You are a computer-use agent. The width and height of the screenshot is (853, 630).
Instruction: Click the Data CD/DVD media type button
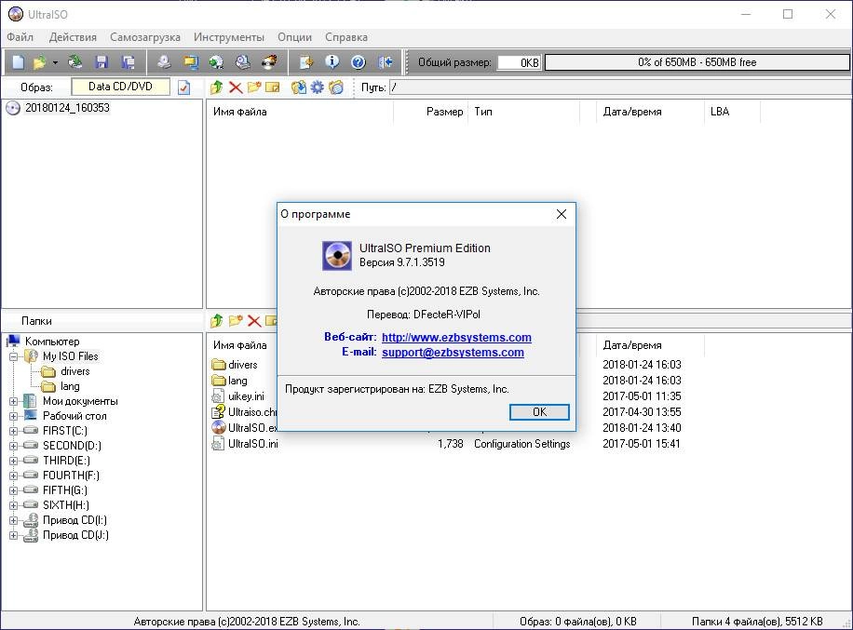click(120, 87)
